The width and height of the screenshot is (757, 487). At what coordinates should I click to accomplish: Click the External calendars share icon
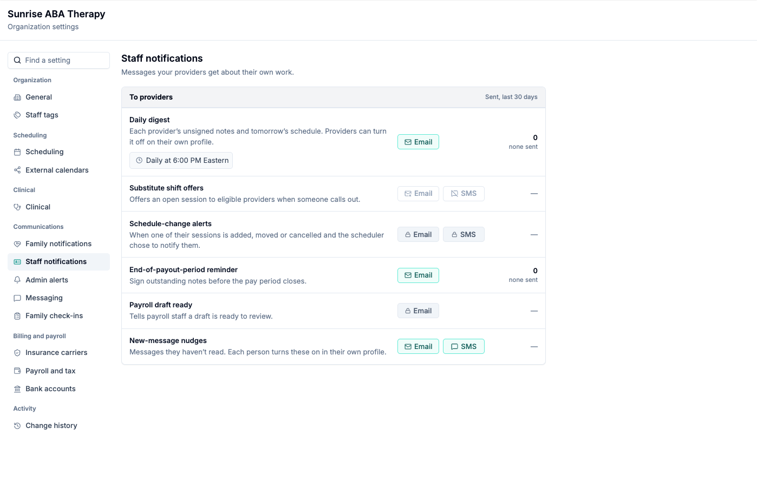click(x=17, y=170)
